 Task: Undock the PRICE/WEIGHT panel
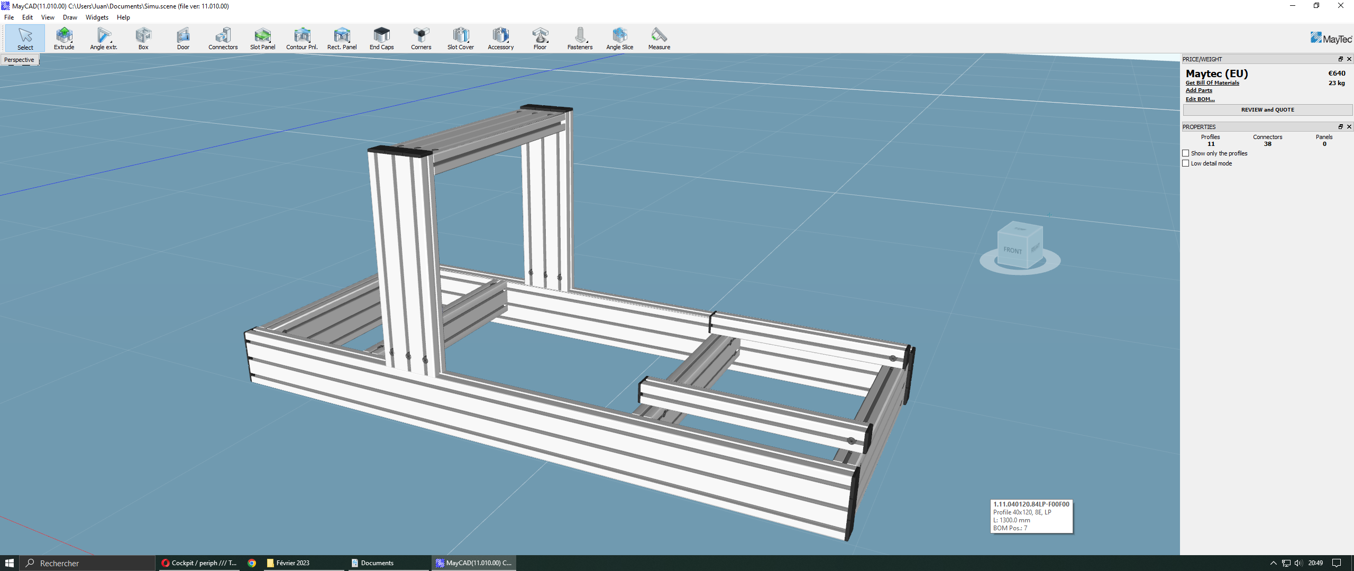(x=1340, y=59)
